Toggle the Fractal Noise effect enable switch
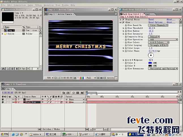Image resolution: width=183 pixels, height=137 pixels. 123,19
